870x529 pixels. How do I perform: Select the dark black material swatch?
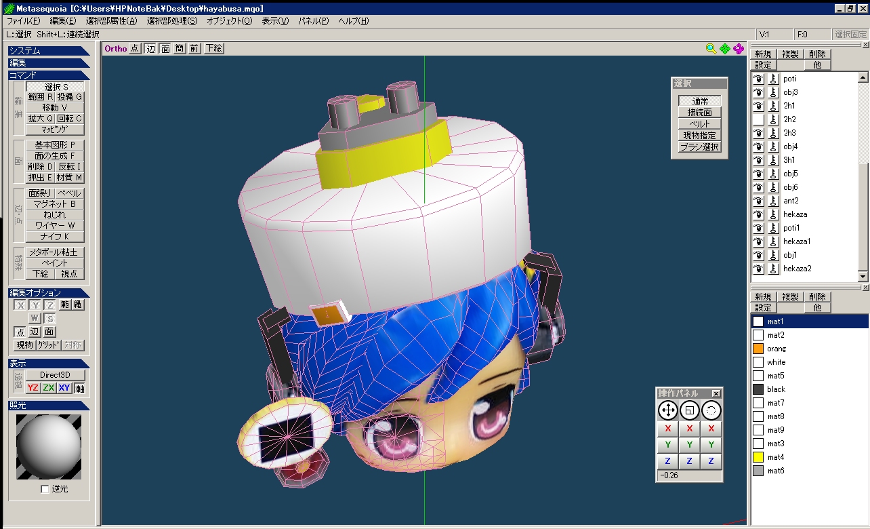(758, 389)
